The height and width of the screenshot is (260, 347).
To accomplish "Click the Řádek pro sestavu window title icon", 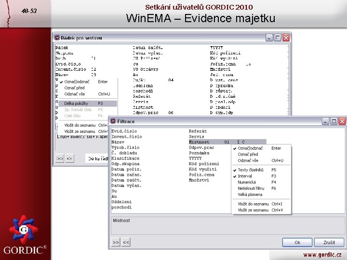I will click(x=57, y=38).
